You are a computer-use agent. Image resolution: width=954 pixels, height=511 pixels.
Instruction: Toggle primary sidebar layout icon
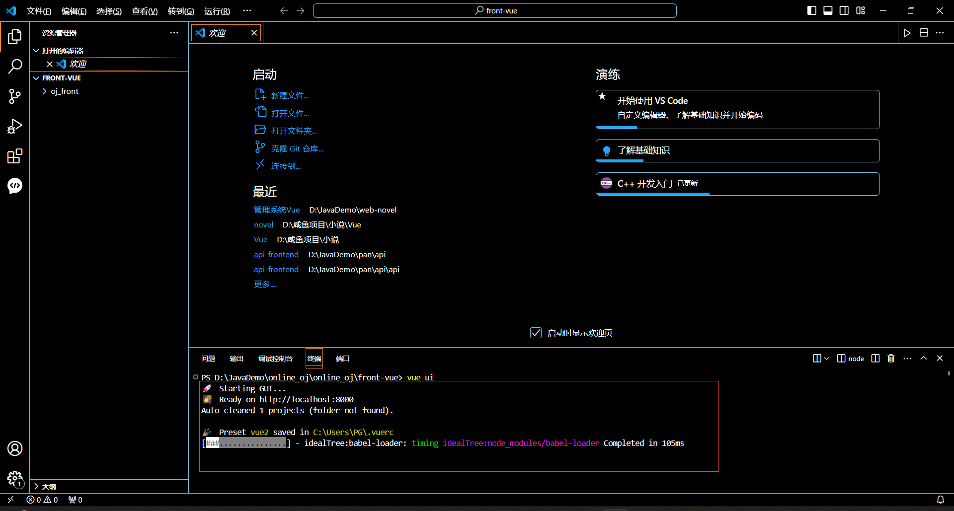tap(812, 10)
